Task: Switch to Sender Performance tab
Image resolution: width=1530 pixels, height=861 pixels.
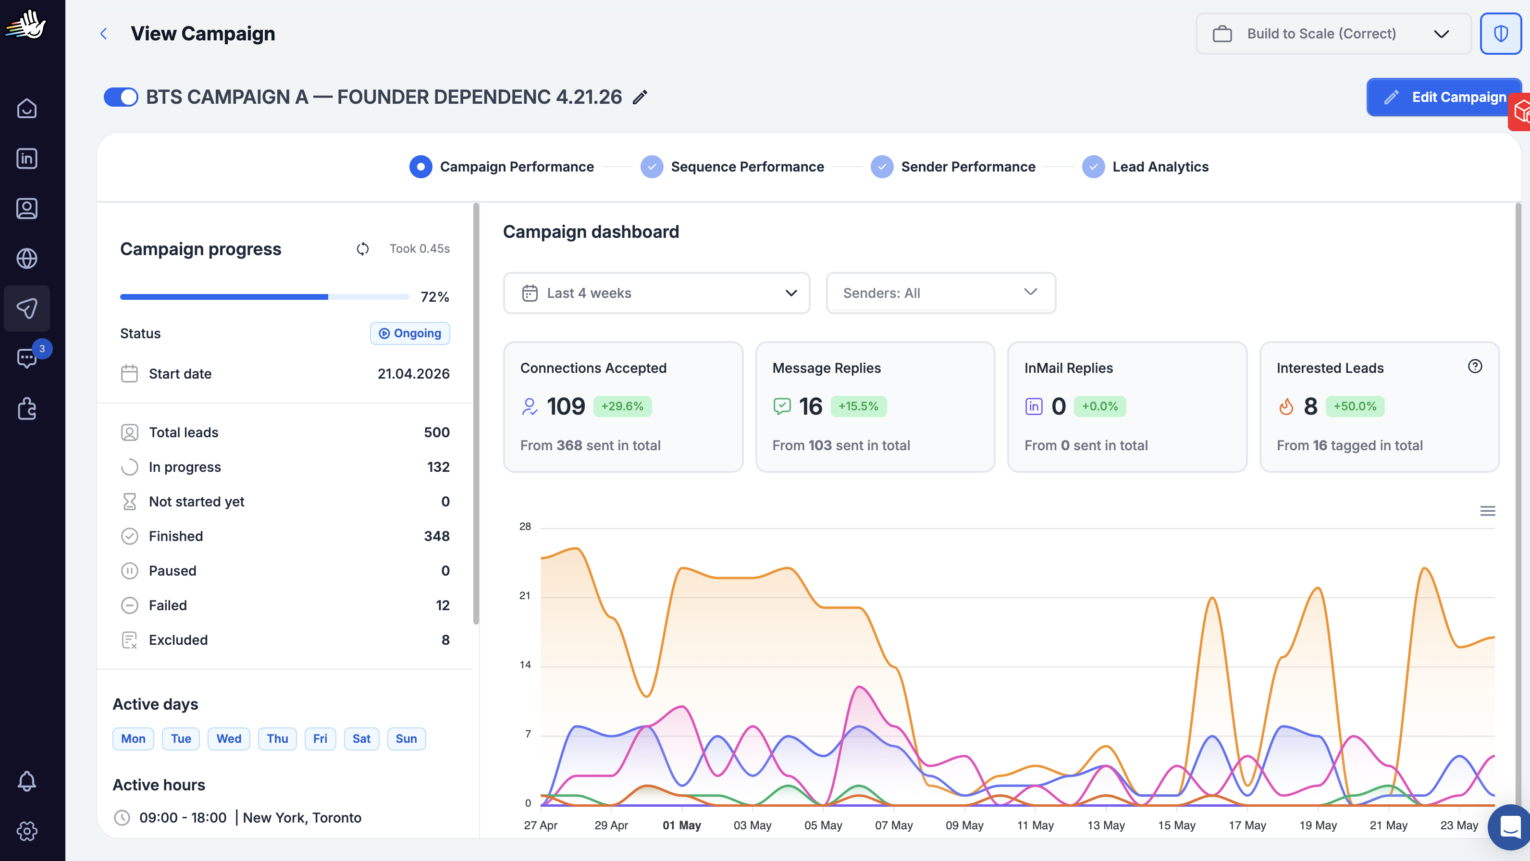Action: (953, 167)
